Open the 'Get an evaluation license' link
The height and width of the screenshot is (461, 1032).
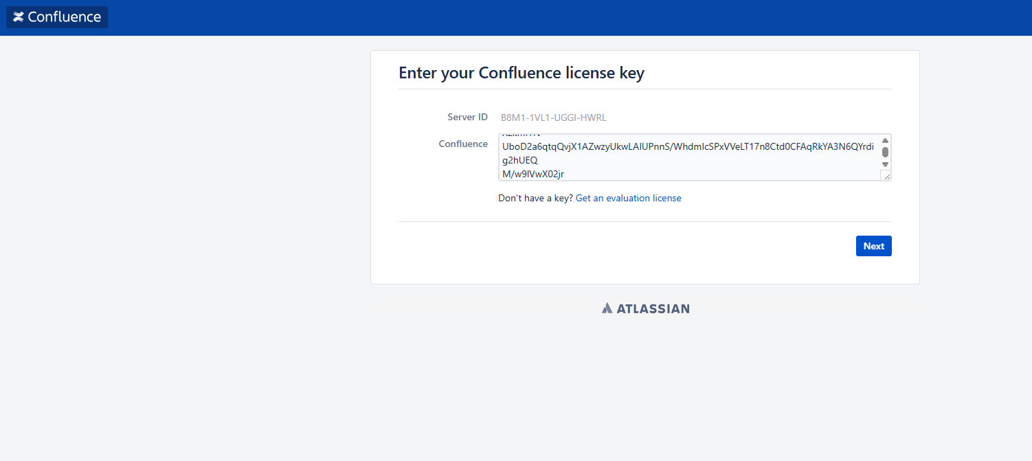point(628,198)
